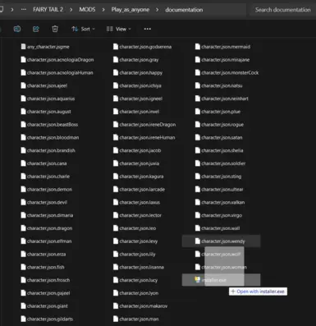The height and width of the screenshot is (326, 316).
Task: Click the documentation breadcrumb
Action: (x=184, y=10)
